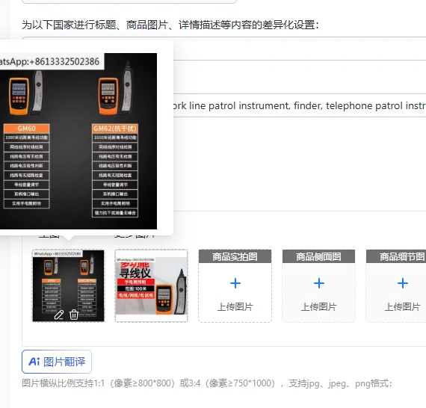Click 上传图片 text in 商品侧面图 slot
426x408 pixels.
pos(318,306)
